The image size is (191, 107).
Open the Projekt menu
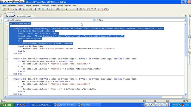coord(28,6)
